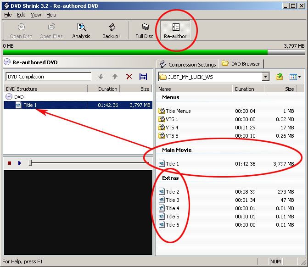Viewport: 308px width, 267px height.
Task: Start the Backup! tool
Action: 111,30
